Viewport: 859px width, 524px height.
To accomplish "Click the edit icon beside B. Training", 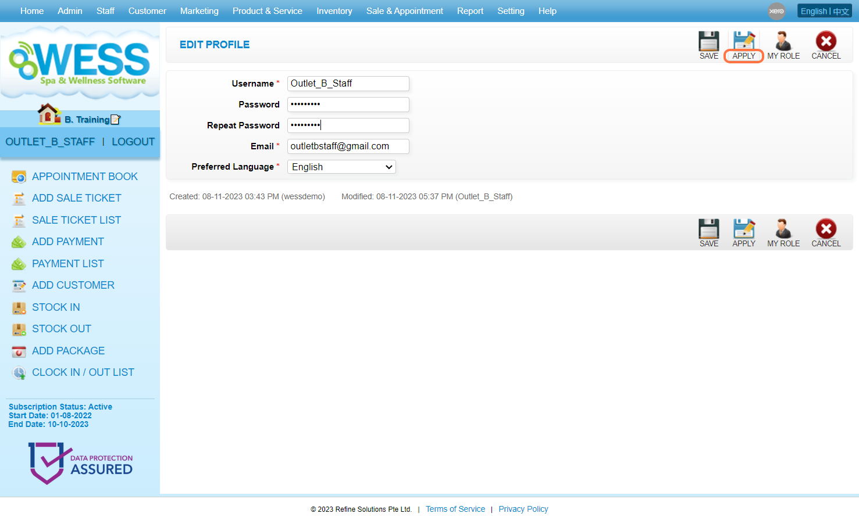I will click(x=115, y=120).
